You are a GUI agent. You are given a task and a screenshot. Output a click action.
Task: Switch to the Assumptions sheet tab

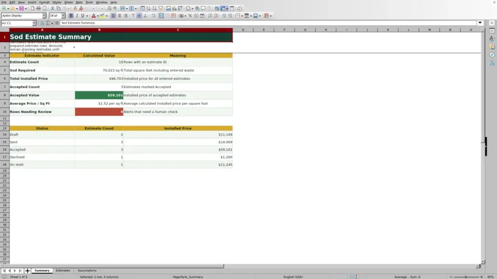[x=87, y=270]
